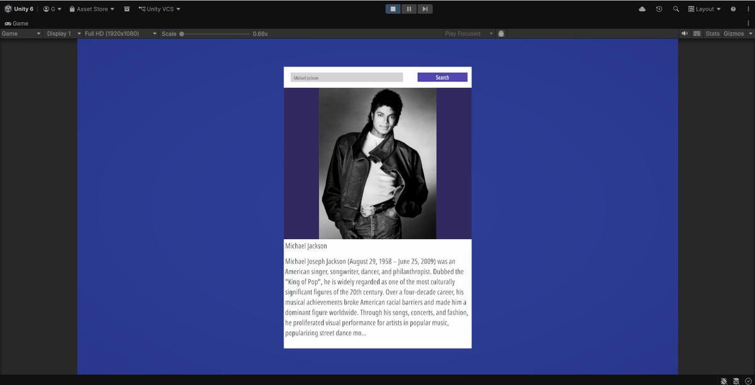Open the Game view mode dropdown
The height and width of the screenshot is (385, 755).
(x=21, y=33)
